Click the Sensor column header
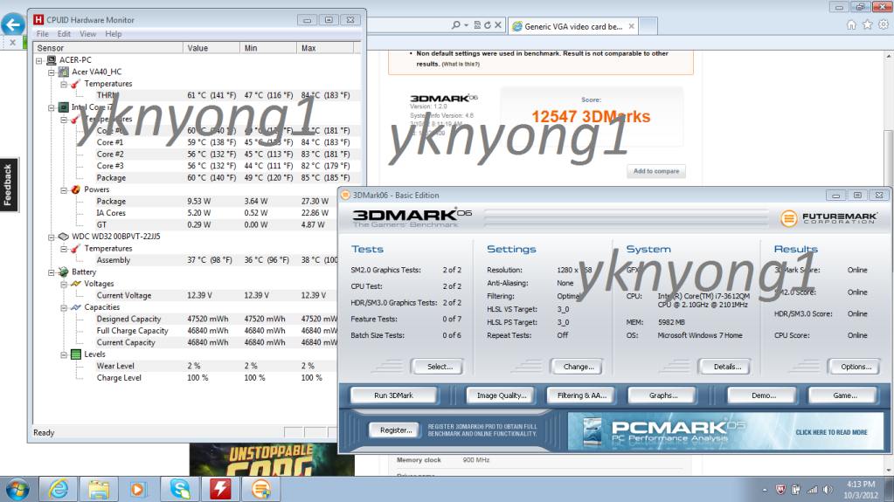 click(x=108, y=48)
